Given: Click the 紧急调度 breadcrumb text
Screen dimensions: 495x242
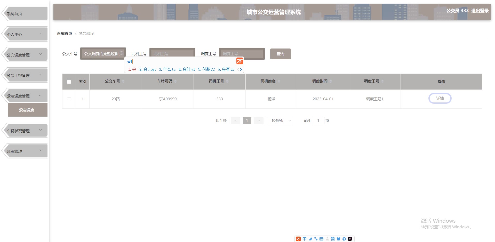Looking at the screenshot, I should (87, 34).
